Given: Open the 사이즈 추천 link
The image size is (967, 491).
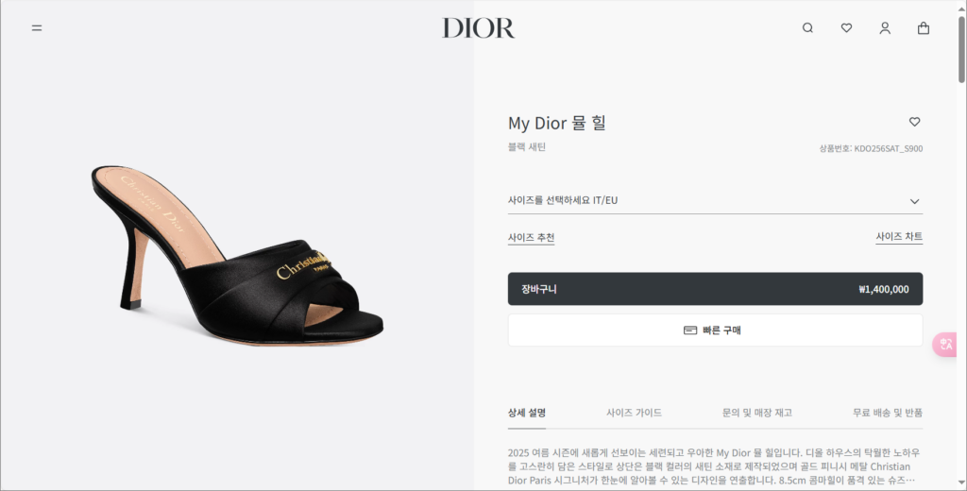Looking at the screenshot, I should coord(531,238).
